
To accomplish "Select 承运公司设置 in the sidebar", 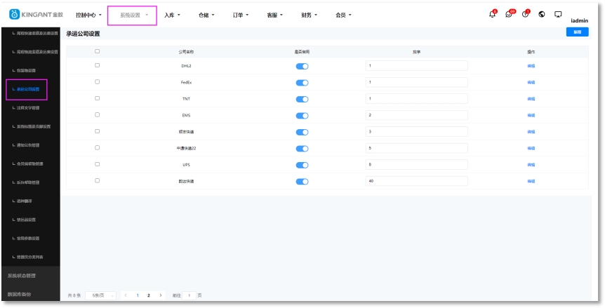I will (x=28, y=89).
